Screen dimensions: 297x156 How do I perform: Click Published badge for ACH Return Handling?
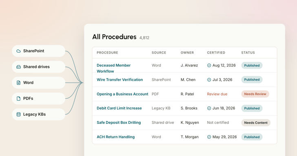pos(252,137)
